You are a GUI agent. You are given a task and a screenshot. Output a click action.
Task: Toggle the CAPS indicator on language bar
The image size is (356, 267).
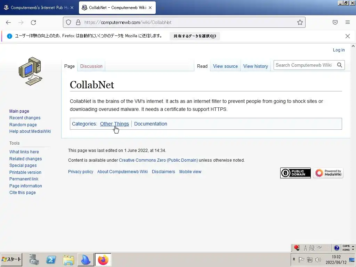(346, 246)
